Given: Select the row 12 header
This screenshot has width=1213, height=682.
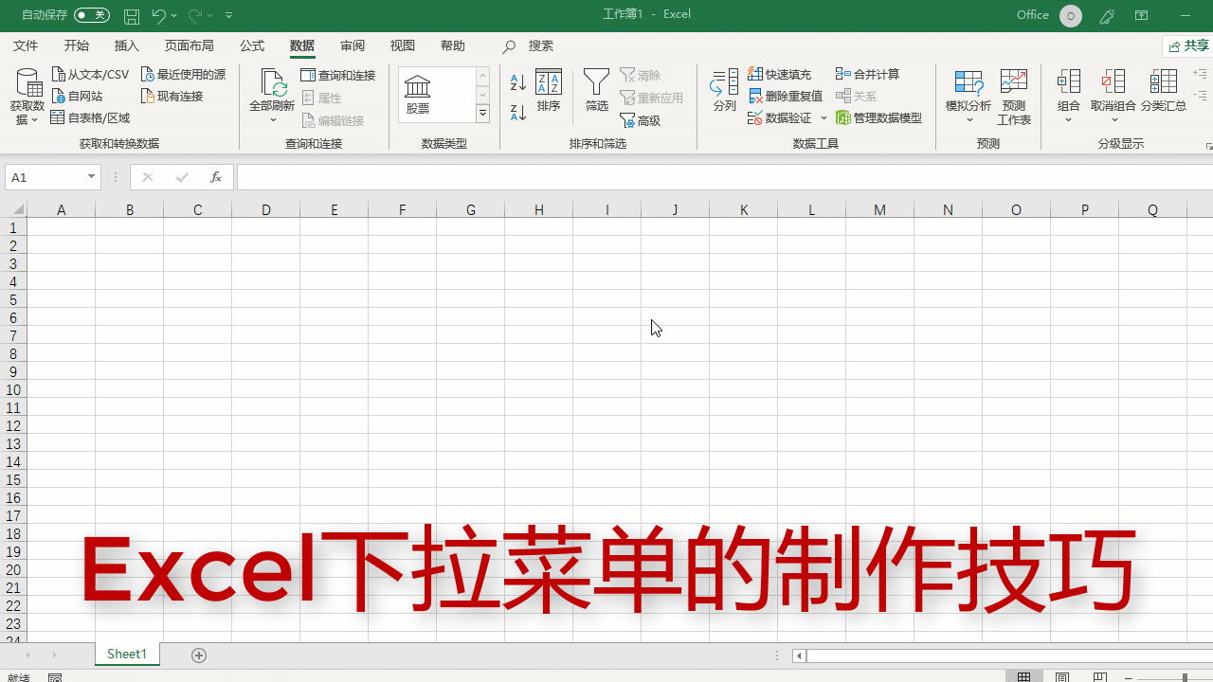Looking at the screenshot, I should (x=13, y=426).
